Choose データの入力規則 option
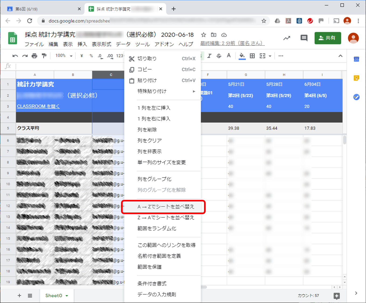Screen dimensions: 366x303 (163, 294)
